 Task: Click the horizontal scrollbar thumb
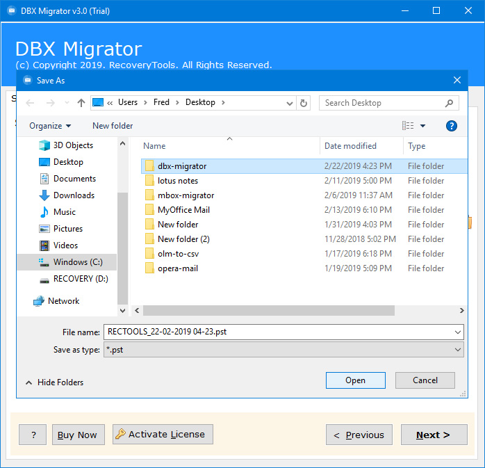click(x=268, y=310)
